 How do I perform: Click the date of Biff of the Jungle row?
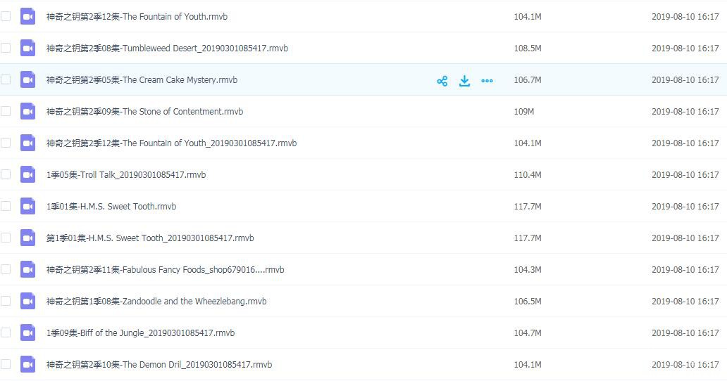[685, 333]
